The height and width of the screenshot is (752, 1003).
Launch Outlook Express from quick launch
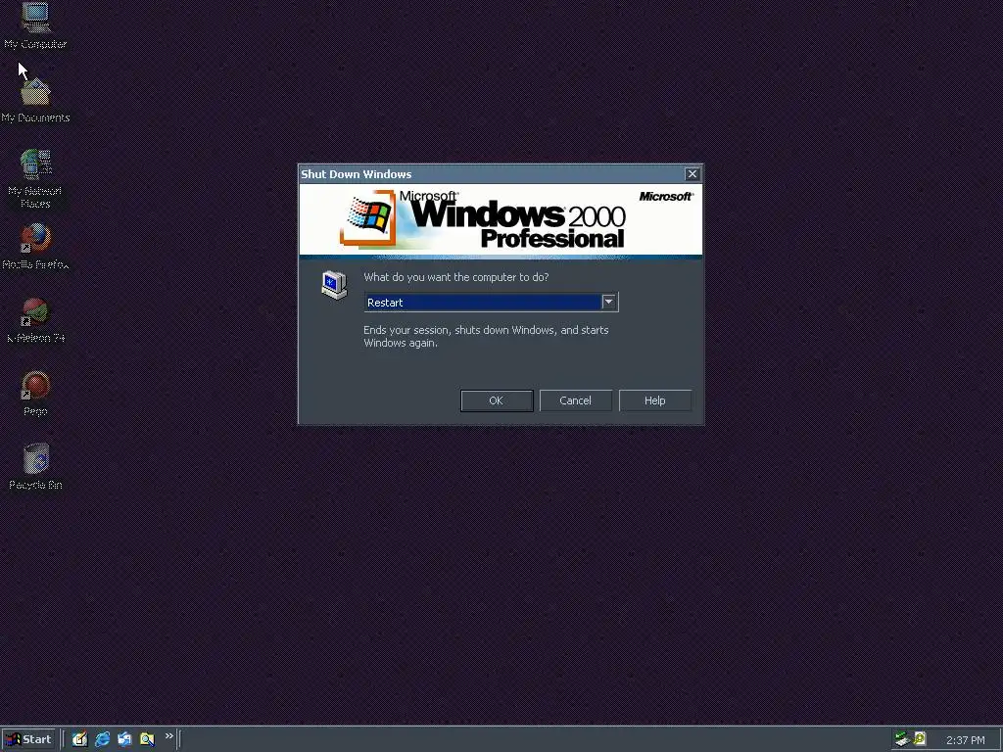pos(124,739)
